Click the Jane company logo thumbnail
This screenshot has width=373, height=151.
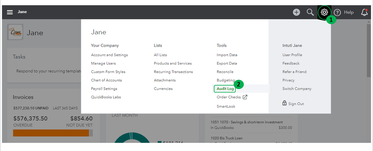click(x=15, y=32)
